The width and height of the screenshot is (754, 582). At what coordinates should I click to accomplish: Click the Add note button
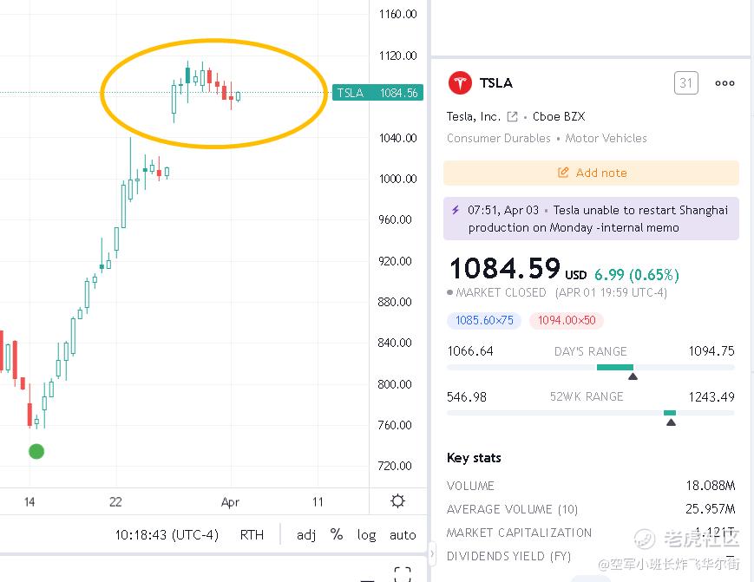click(x=591, y=173)
